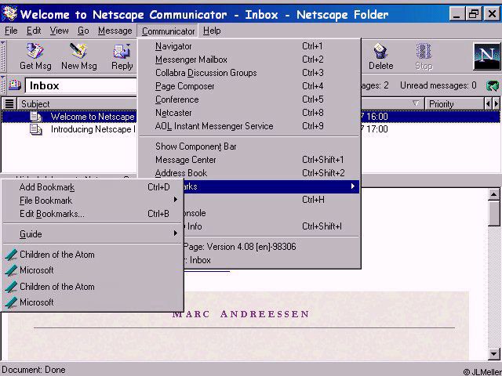Viewport: 502px width, 376px height.
Task: Click the location bar collapse handle near Inbox
Action: (3, 85)
